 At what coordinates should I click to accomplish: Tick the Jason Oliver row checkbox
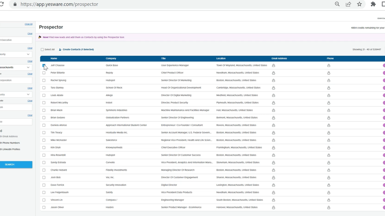click(x=44, y=207)
